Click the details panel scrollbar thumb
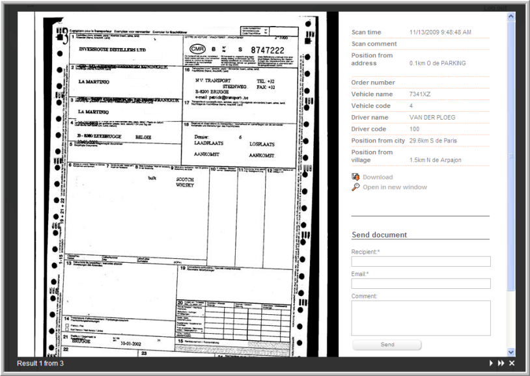530x376 pixels. tap(511, 156)
